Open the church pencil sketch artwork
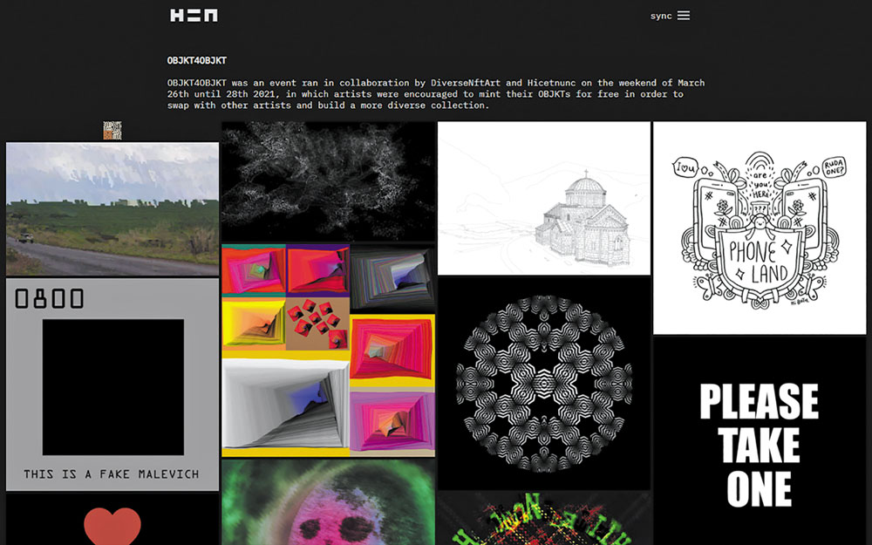This screenshot has width=872, height=545. pyautogui.click(x=544, y=198)
